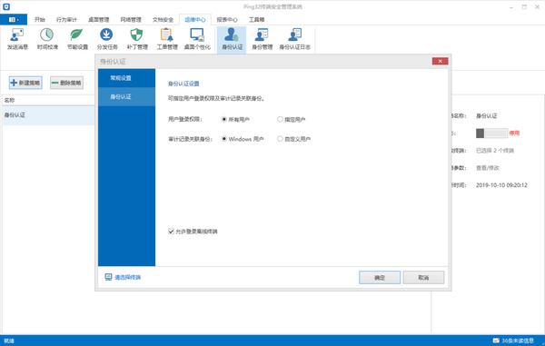Open the 身份管理 ribbon icon
This screenshot has height=346, width=545.
[x=263, y=39]
